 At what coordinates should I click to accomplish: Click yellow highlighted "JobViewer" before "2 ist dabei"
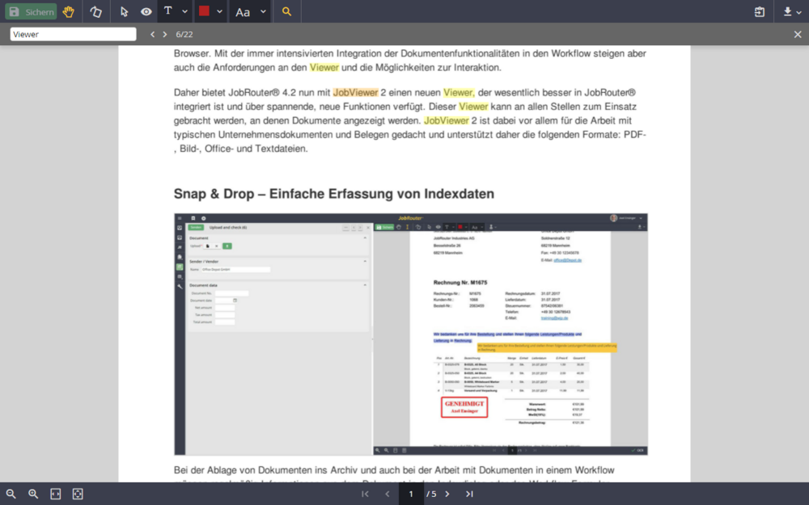click(447, 120)
